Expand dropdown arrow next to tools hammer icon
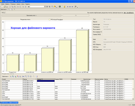 [x=77, y=7]
